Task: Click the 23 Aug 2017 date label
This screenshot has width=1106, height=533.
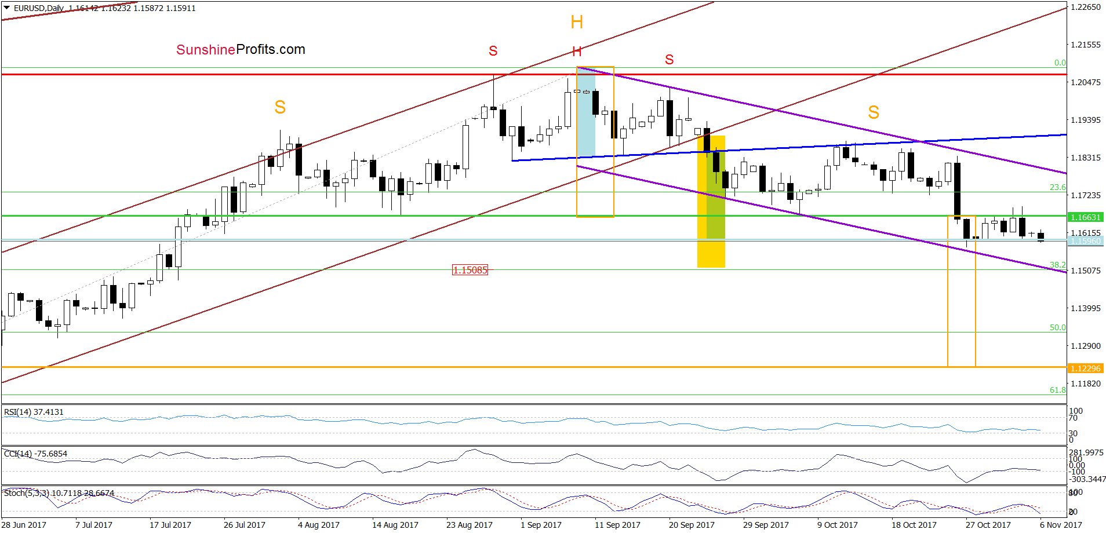Action: tap(470, 525)
